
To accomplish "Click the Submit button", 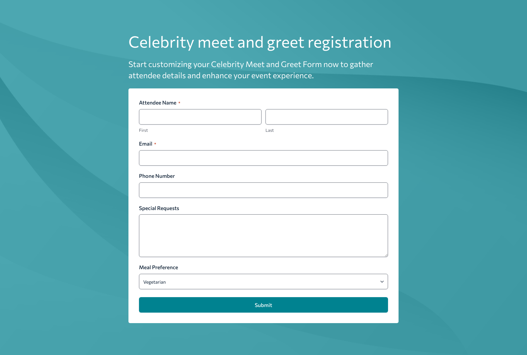I will point(263,305).
